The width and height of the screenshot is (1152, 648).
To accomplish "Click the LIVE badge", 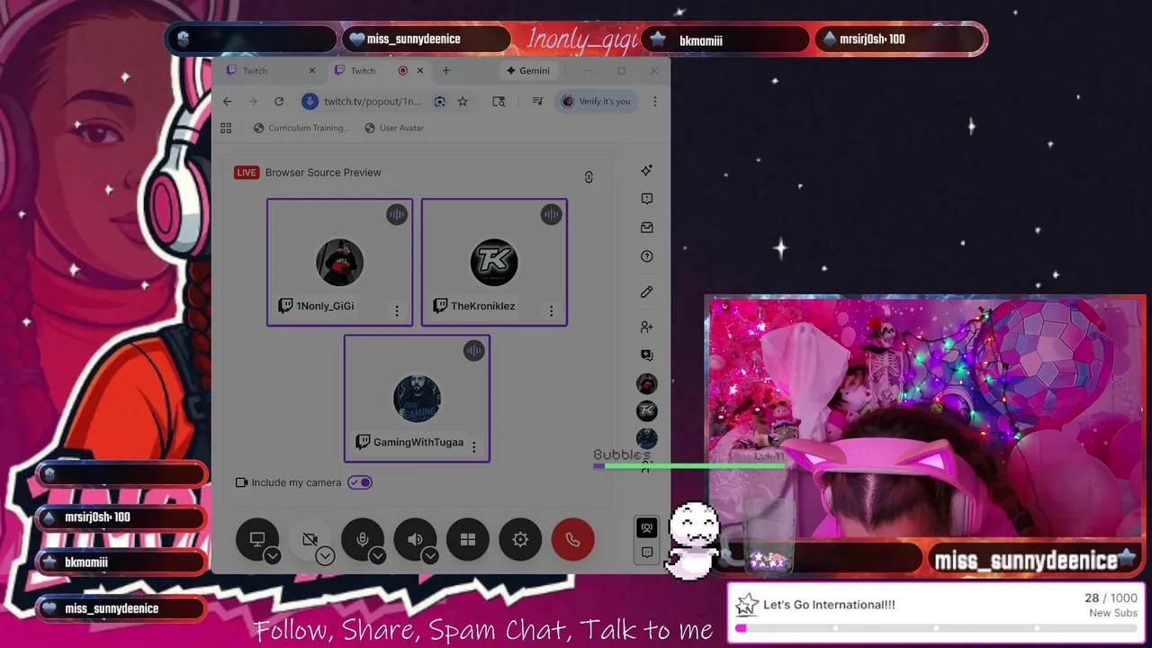I will tap(247, 173).
